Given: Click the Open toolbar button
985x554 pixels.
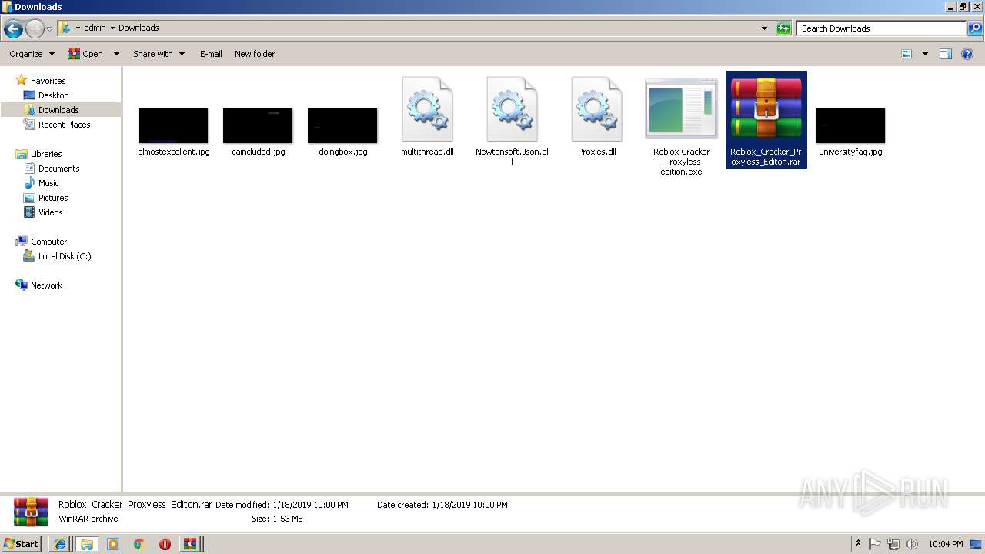Looking at the screenshot, I should [85, 54].
